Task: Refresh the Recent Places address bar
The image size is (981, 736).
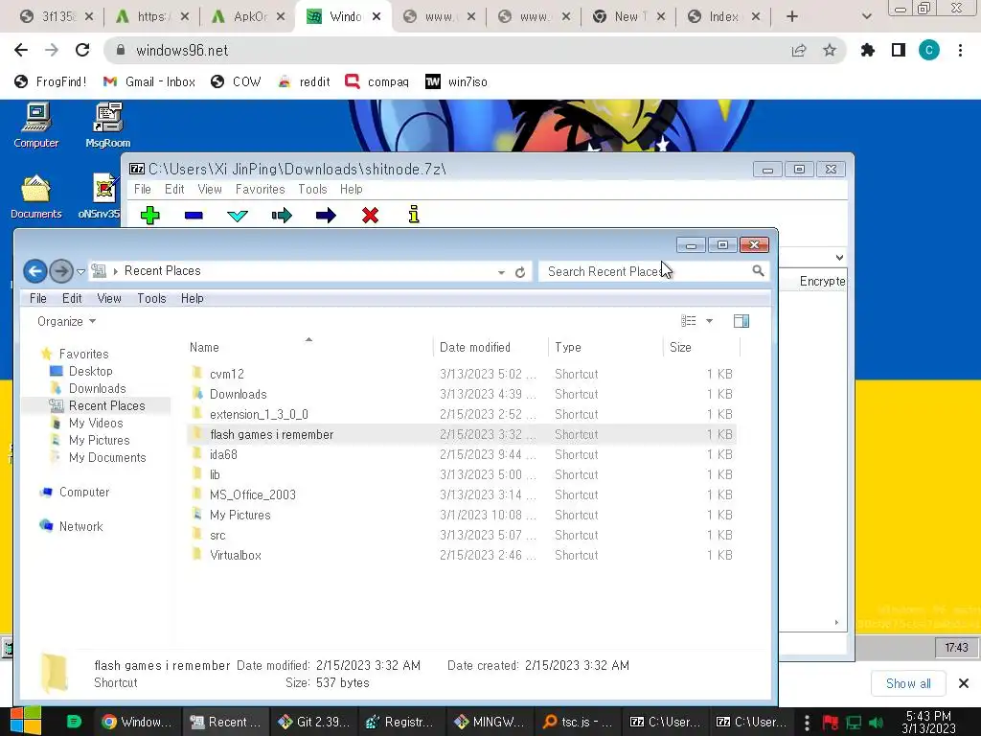Action: 520,272
